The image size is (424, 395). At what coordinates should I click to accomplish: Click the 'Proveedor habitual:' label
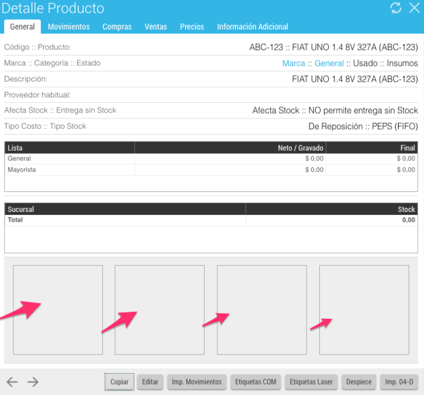[38, 95]
